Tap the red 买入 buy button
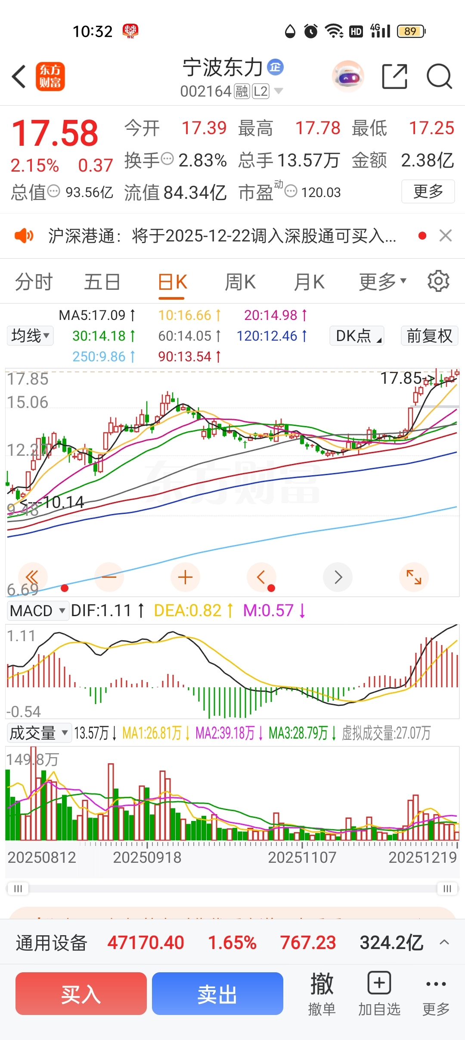Image resolution: width=465 pixels, height=1040 pixels. 81,994
